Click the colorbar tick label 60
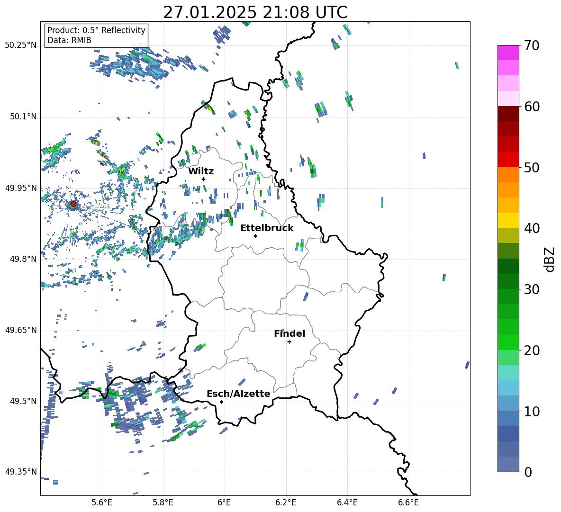Image resolution: width=561 pixels, height=512 pixels. (x=531, y=107)
